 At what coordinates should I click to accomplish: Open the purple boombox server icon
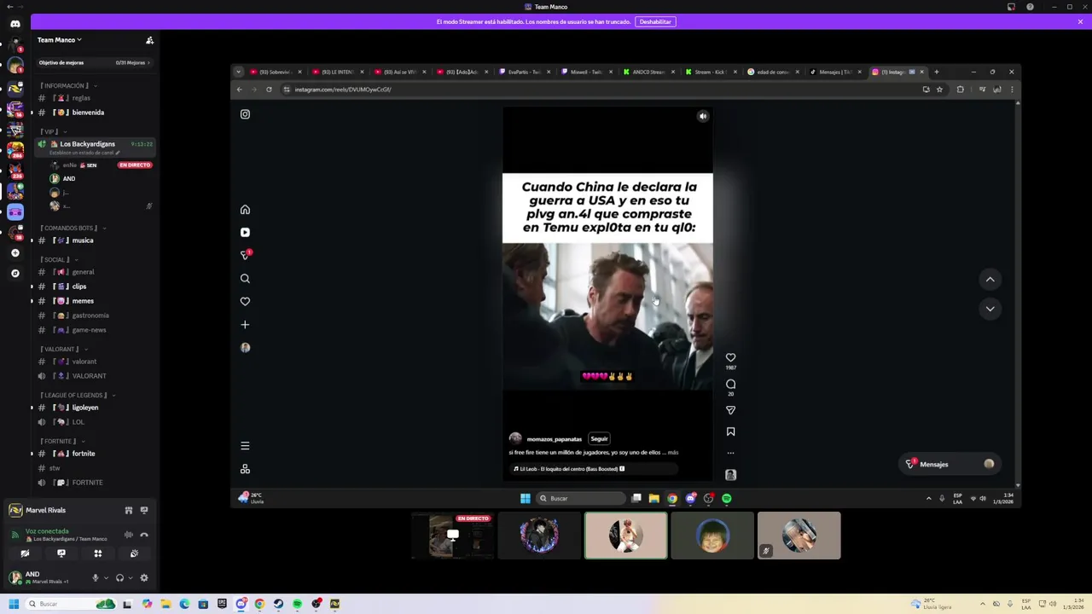(x=15, y=212)
